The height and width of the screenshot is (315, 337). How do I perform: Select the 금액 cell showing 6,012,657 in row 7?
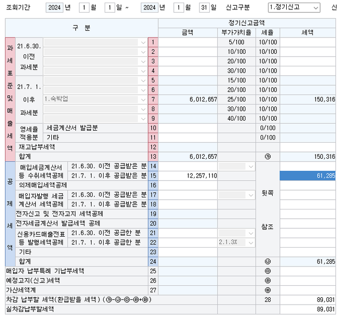(188, 99)
